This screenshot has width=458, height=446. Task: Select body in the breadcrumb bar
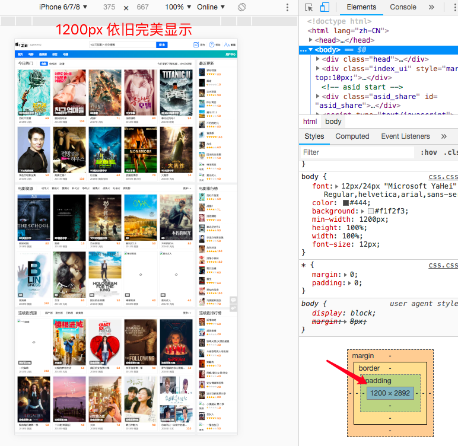coord(333,122)
